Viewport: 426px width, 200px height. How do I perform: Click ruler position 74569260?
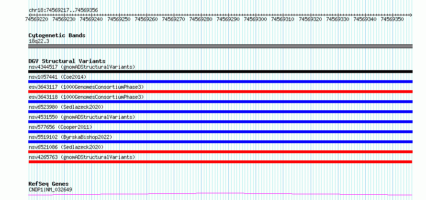tap(146, 19)
